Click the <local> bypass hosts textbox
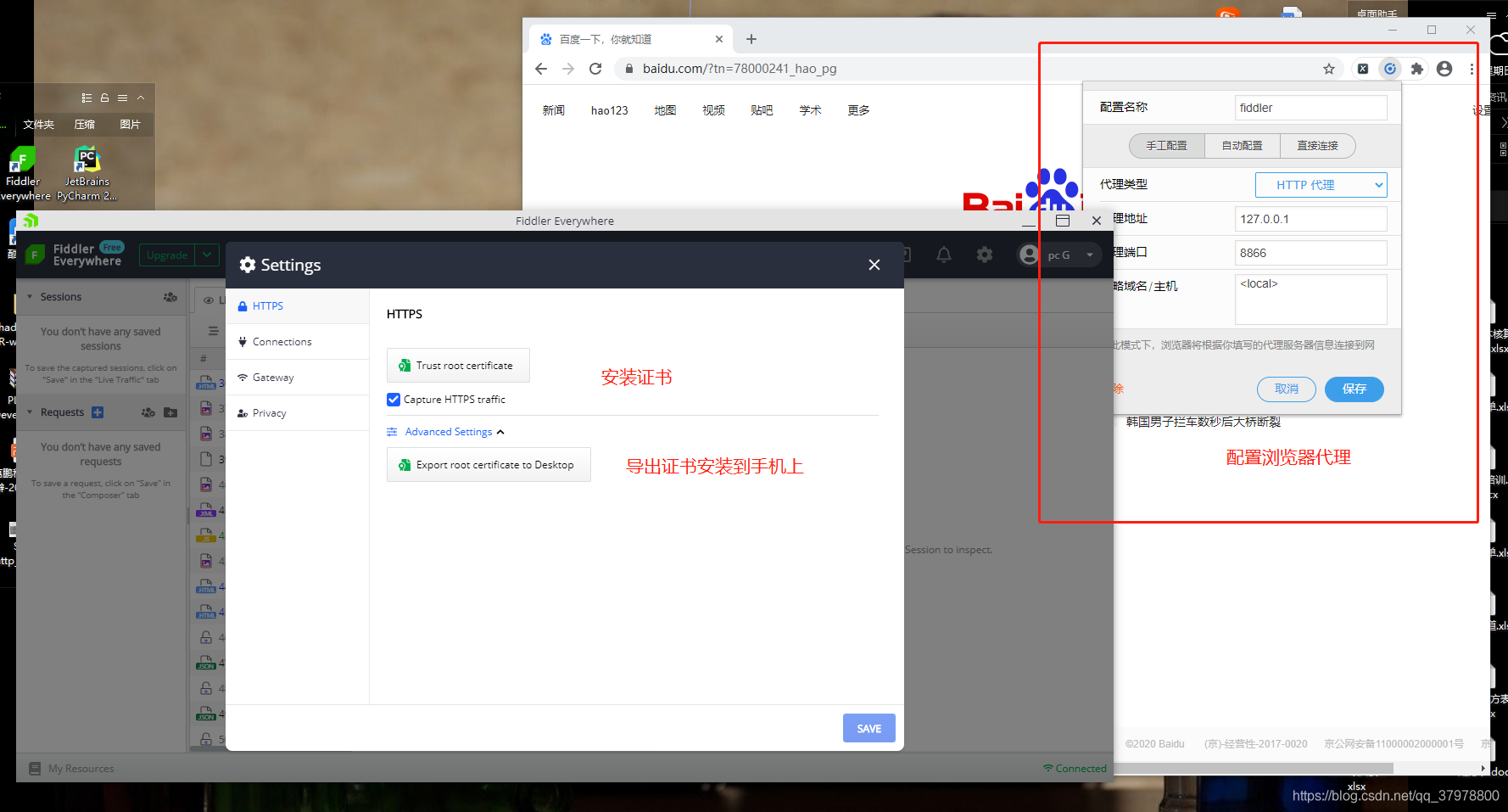 1310,299
